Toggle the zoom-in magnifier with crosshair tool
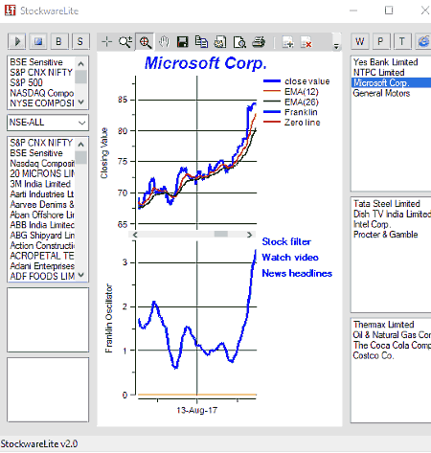431x453 pixels. [x=145, y=42]
